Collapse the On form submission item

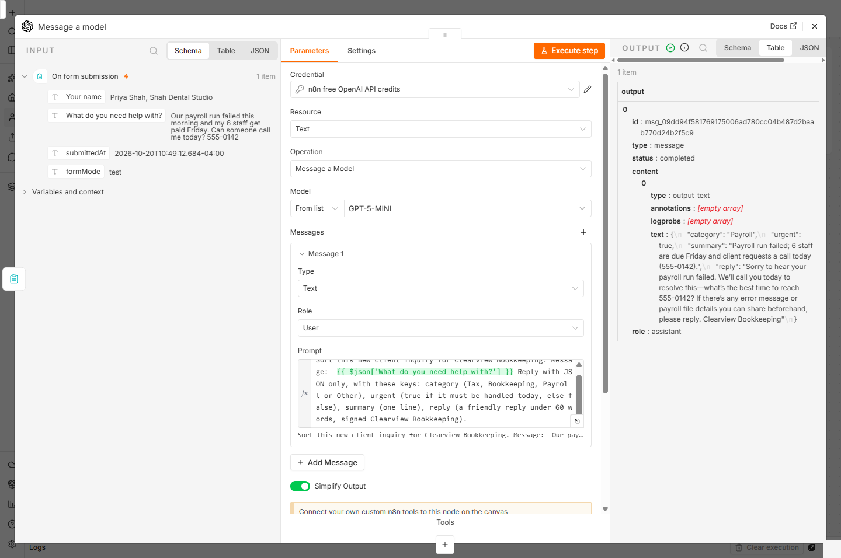tap(25, 76)
